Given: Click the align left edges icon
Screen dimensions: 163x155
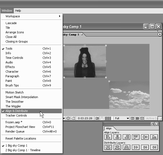Looking at the screenshot, I should 108,137.
